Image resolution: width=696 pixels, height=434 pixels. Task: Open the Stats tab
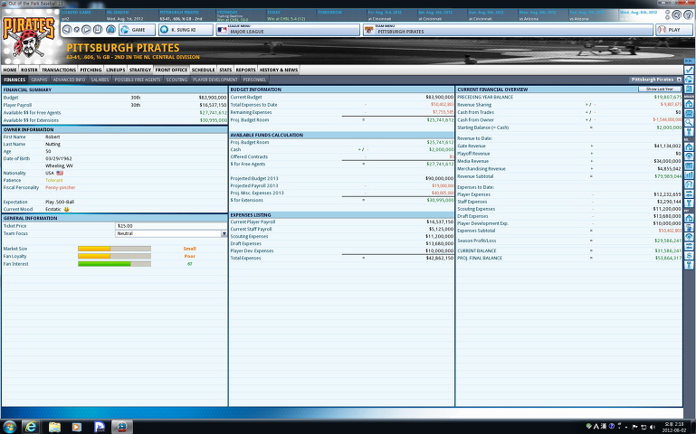pyautogui.click(x=225, y=70)
